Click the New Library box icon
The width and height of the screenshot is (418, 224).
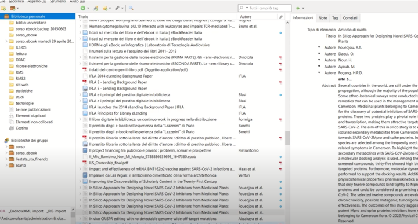point(12,8)
